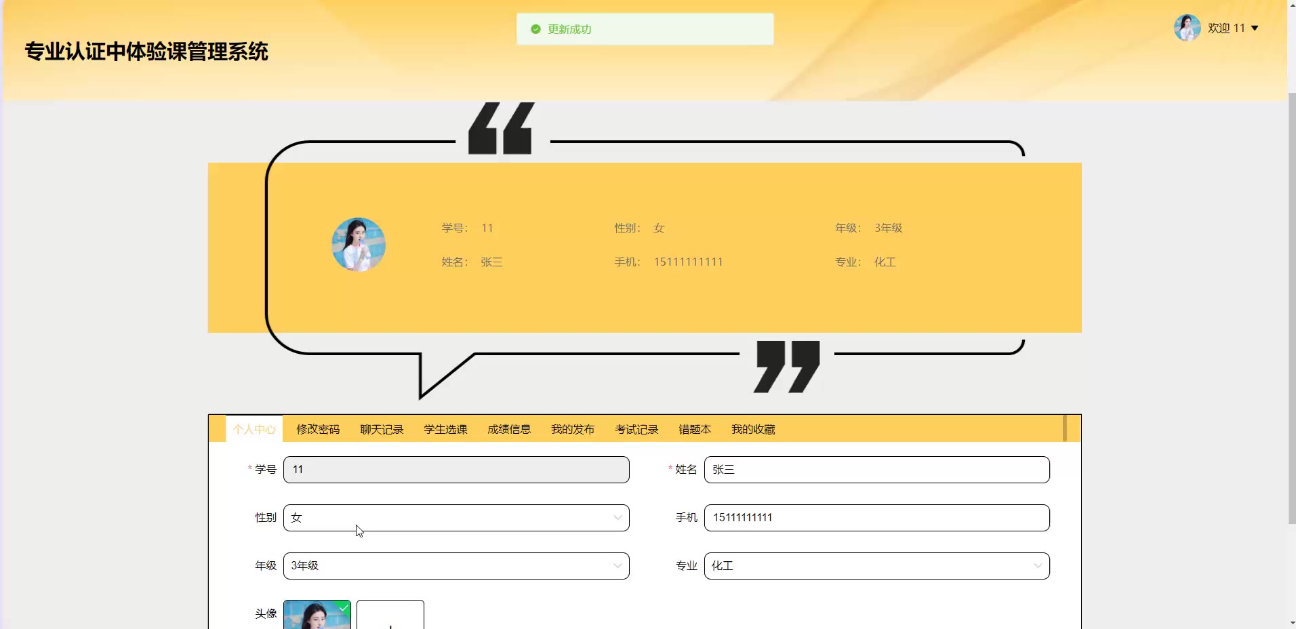
Task: Click the round profile photo in the info card
Action: coord(359,245)
